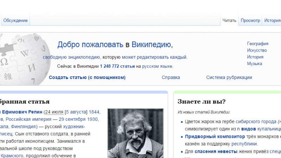This screenshot has width=281, height=158.
Task: Open the Справка link
Action: 171,77
